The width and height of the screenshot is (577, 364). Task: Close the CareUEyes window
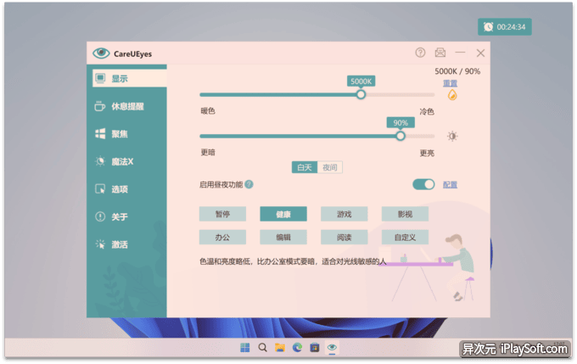(480, 53)
